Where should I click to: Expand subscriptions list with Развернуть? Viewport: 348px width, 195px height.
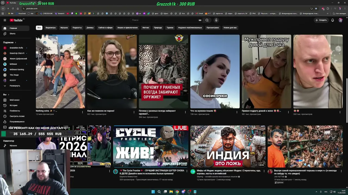pos(16,86)
